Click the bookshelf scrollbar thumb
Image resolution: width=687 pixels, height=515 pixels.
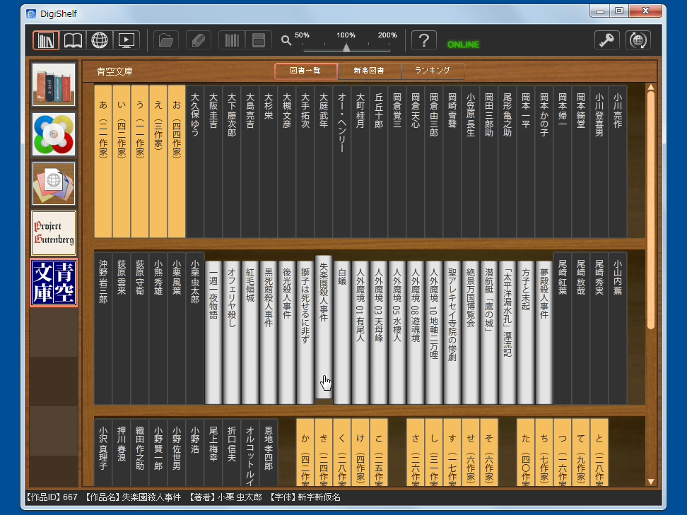[x=651, y=209]
